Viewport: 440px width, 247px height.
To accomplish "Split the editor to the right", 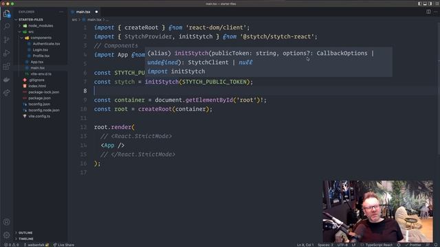I will pos(428,12).
